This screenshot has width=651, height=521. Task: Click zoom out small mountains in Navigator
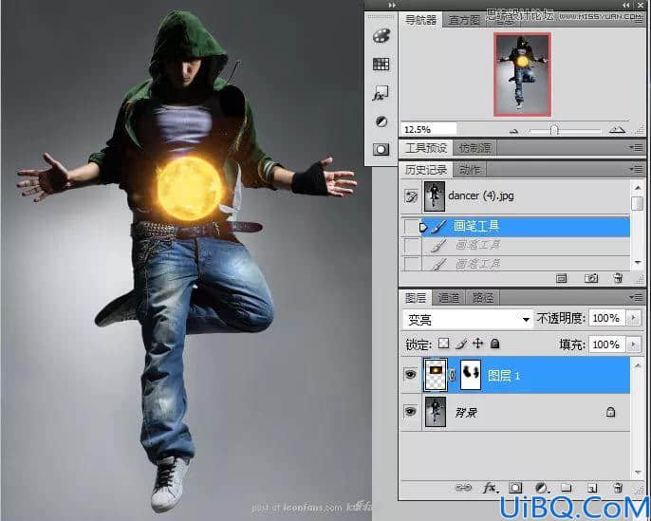(x=514, y=131)
